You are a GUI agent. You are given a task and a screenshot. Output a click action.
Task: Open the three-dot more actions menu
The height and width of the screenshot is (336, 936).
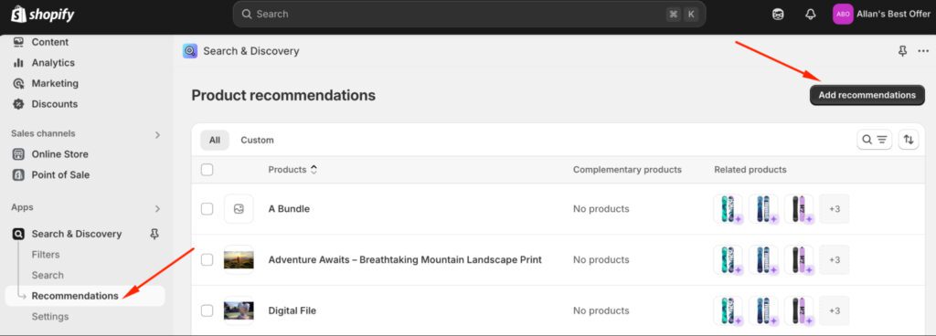923,51
